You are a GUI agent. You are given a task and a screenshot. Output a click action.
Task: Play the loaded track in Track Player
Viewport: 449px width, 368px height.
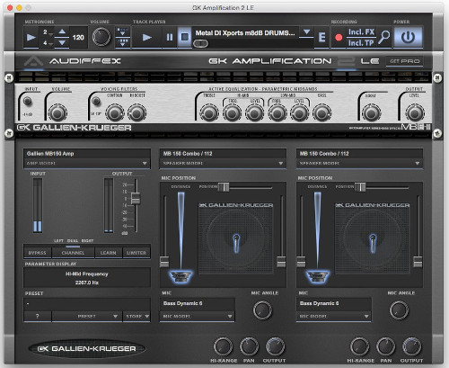click(x=146, y=38)
